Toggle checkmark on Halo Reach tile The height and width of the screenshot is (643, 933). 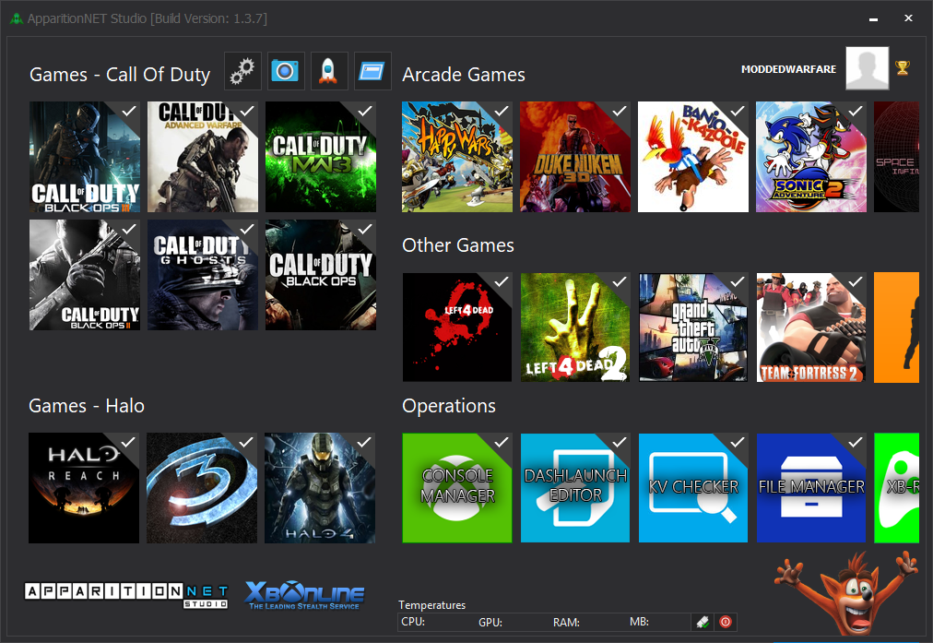pos(128,443)
